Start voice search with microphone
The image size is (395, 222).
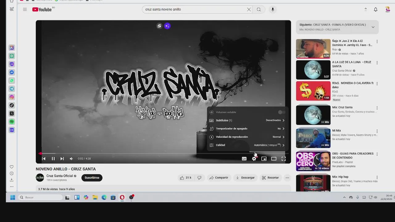tap(272, 10)
